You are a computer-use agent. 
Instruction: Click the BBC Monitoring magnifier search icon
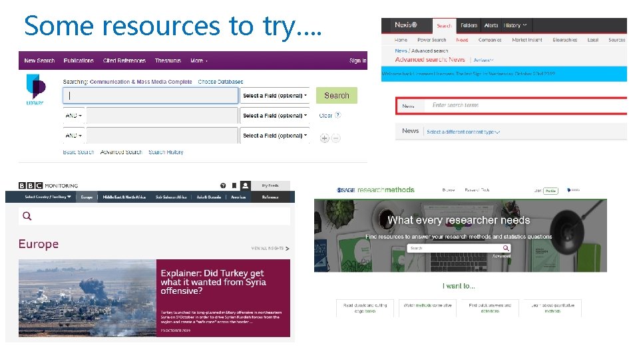27,216
